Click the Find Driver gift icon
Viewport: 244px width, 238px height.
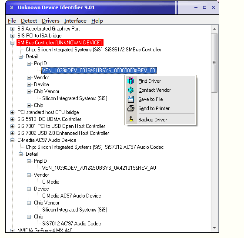[x=131, y=81]
